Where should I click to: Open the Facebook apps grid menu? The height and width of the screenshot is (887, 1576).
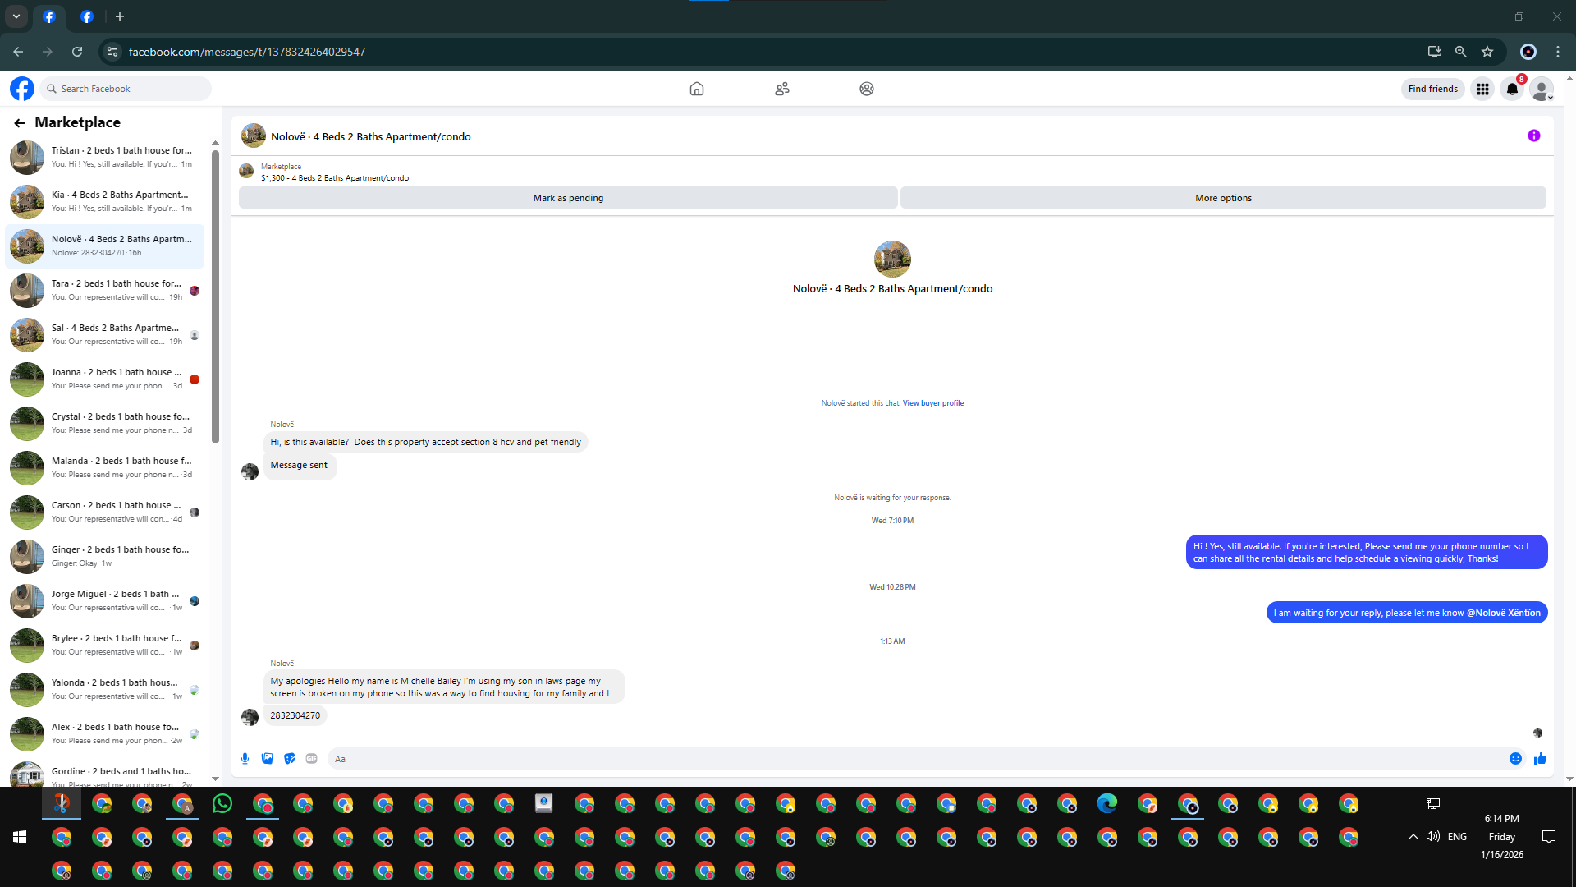(x=1482, y=89)
